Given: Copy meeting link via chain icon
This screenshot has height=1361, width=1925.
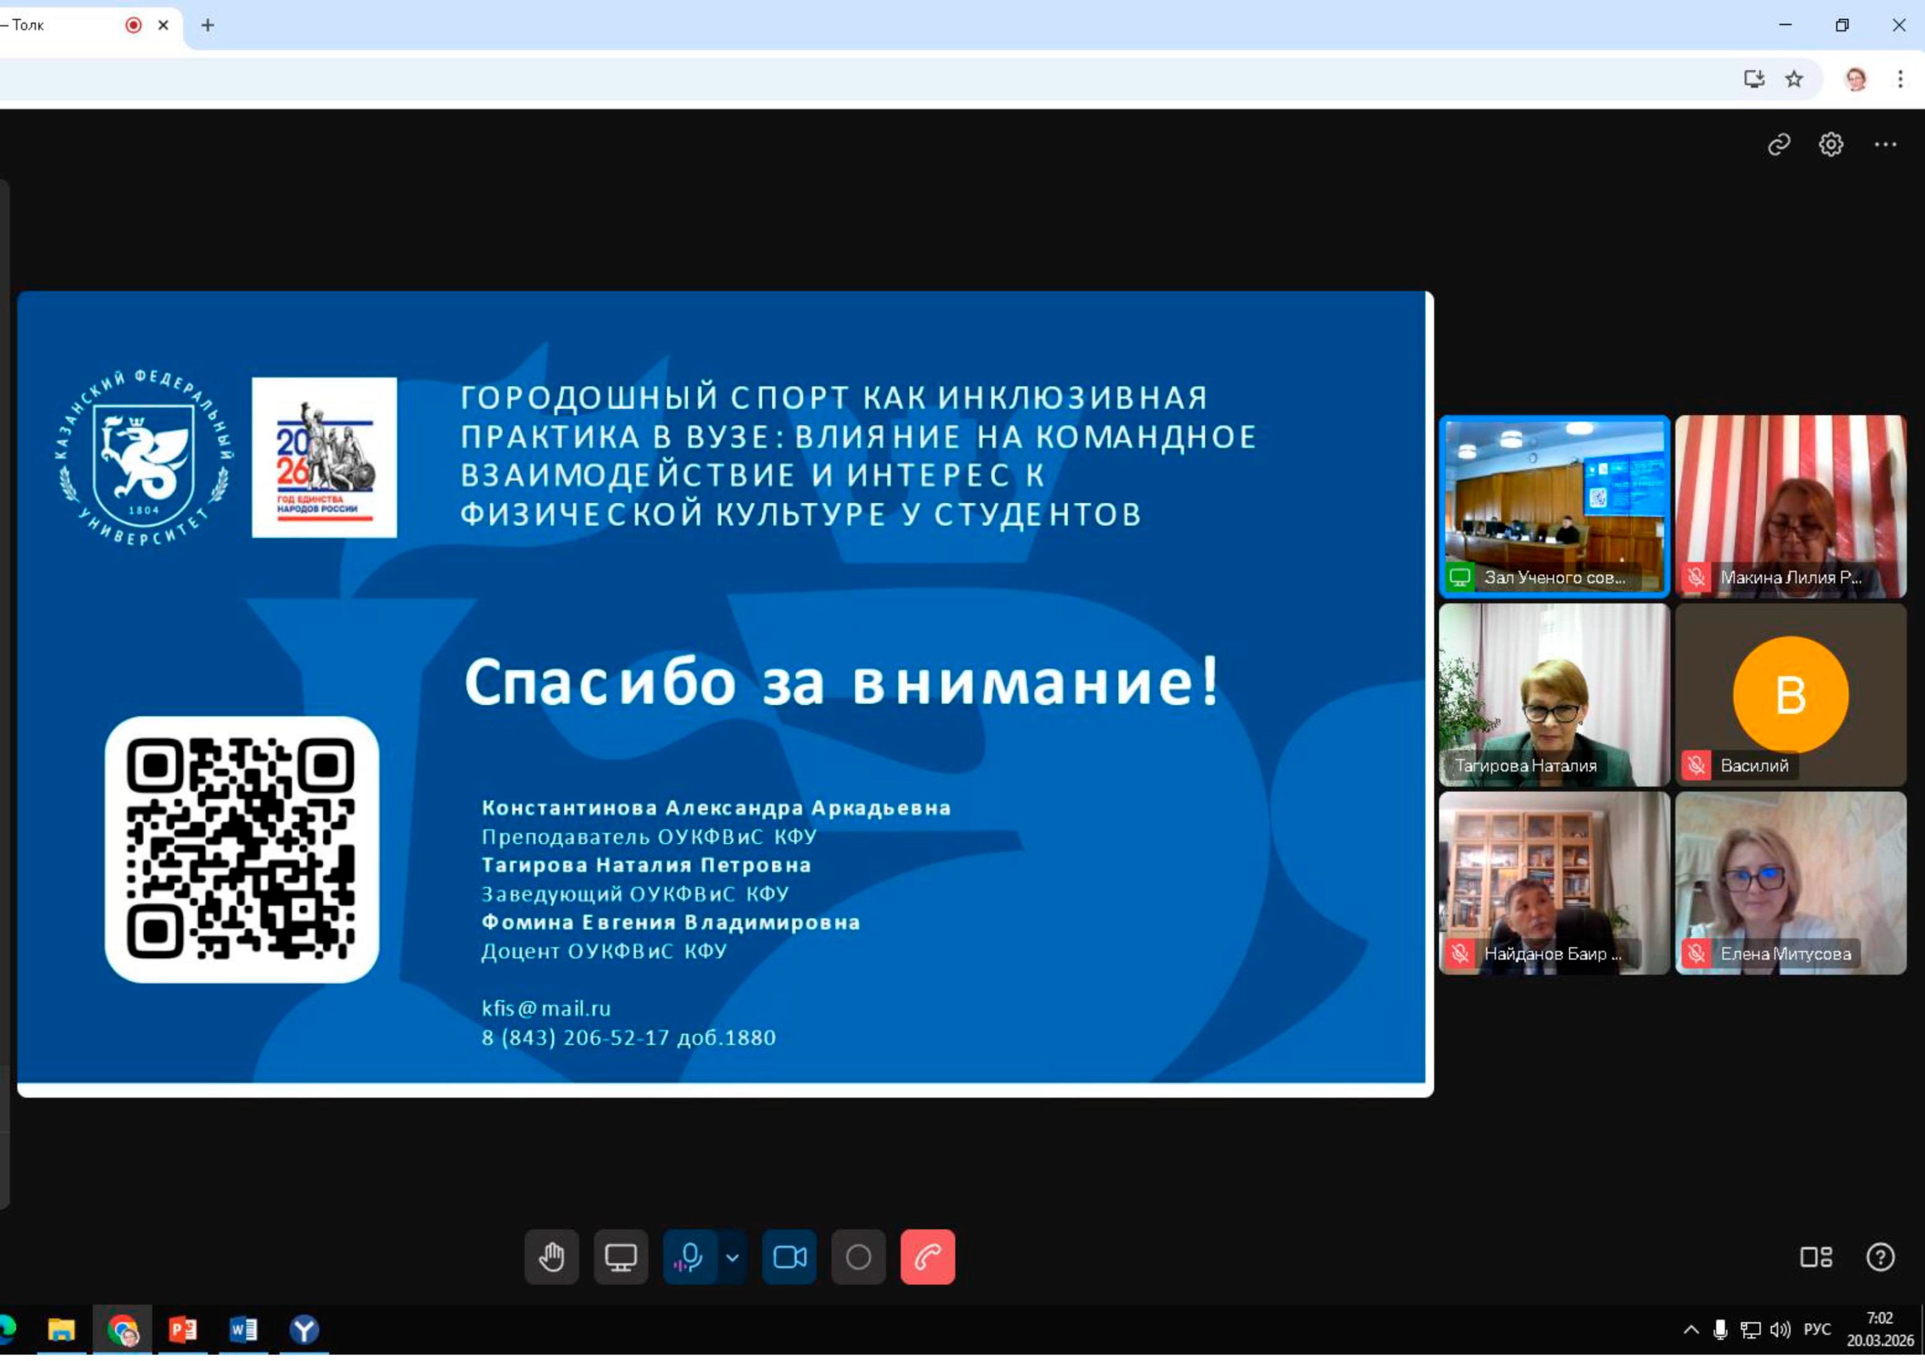Looking at the screenshot, I should [x=1778, y=144].
